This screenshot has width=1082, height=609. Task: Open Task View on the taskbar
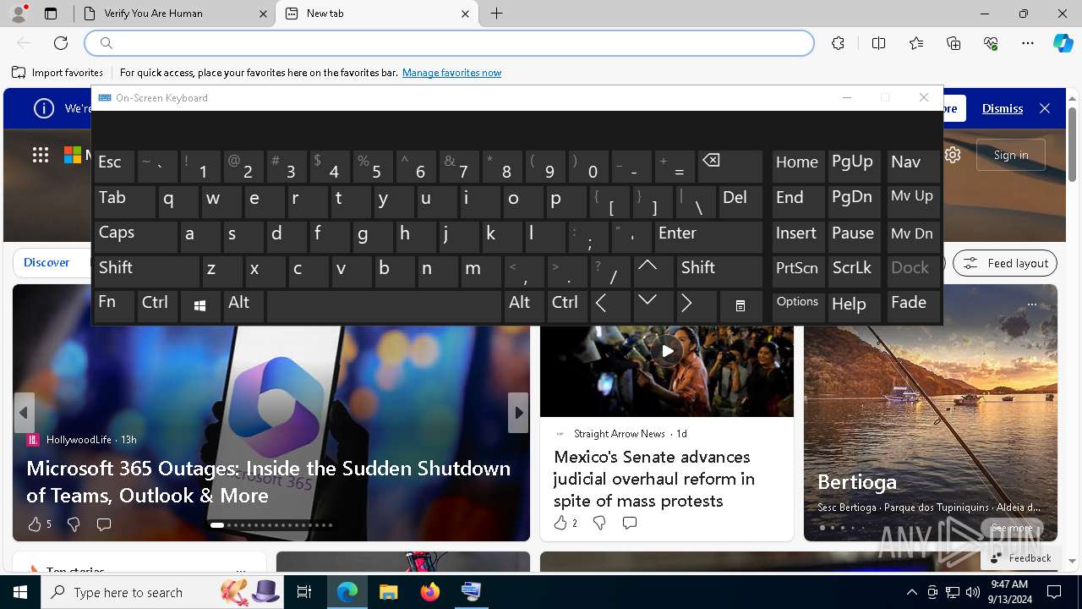point(304,592)
